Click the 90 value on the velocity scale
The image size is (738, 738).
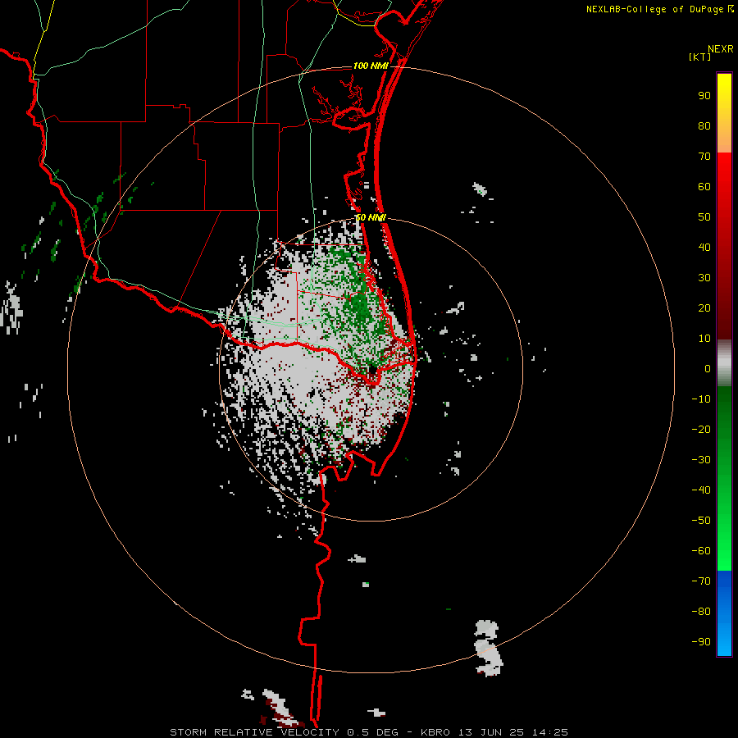point(704,96)
